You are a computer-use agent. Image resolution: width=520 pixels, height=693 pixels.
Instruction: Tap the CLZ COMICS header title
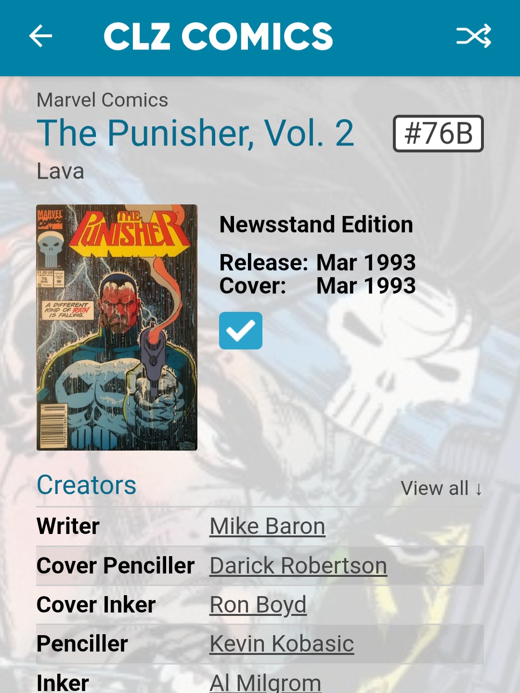click(219, 36)
